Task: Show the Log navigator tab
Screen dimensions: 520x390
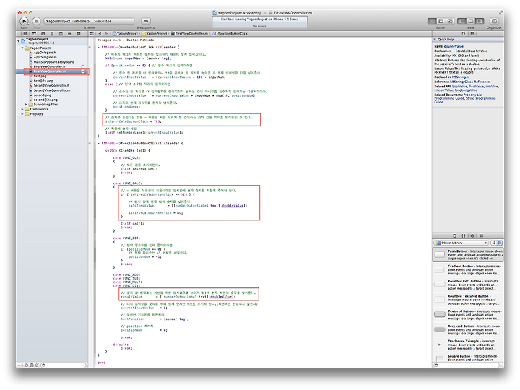Action: pyautogui.click(x=79, y=33)
